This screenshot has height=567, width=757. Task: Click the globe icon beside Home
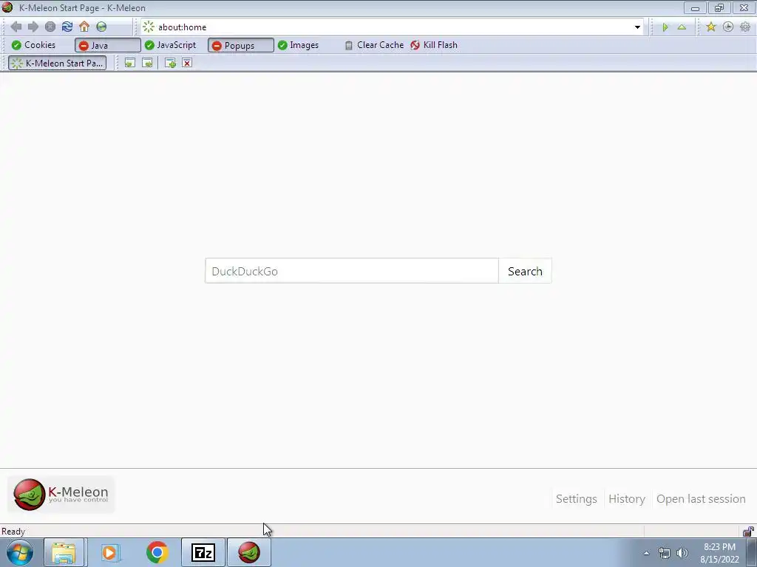101,27
